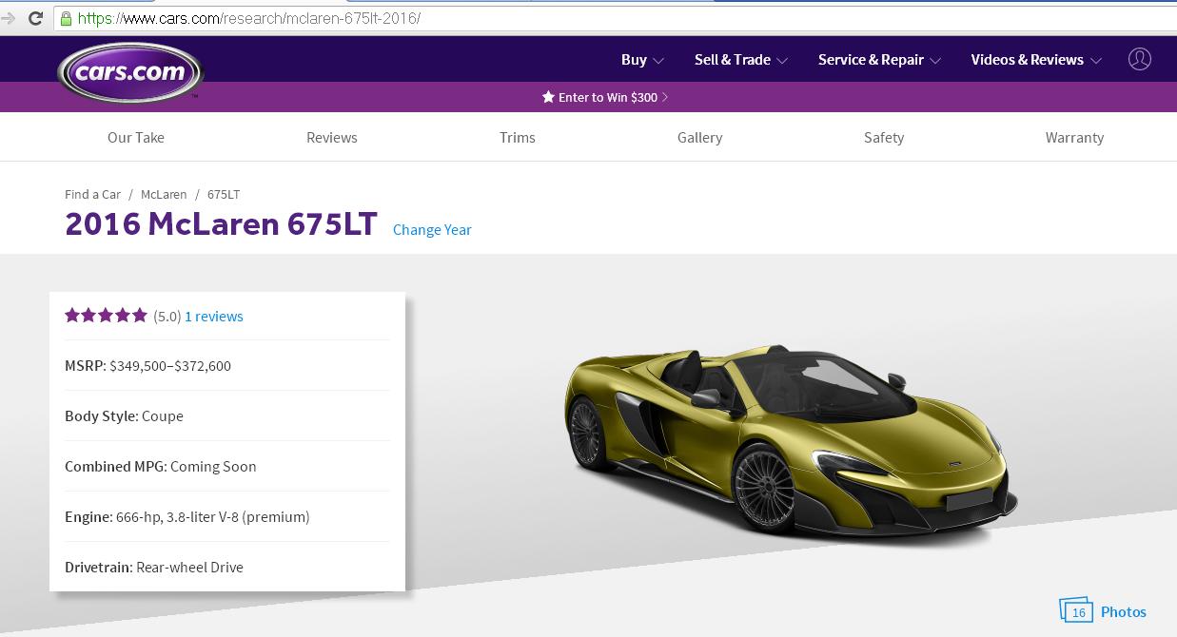Open the Warranty tab
The height and width of the screenshot is (637, 1177).
1074,137
